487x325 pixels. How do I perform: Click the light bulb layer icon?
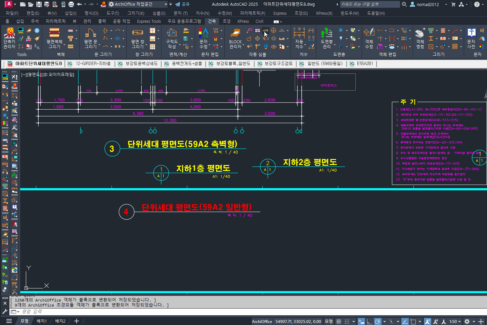[341, 39]
